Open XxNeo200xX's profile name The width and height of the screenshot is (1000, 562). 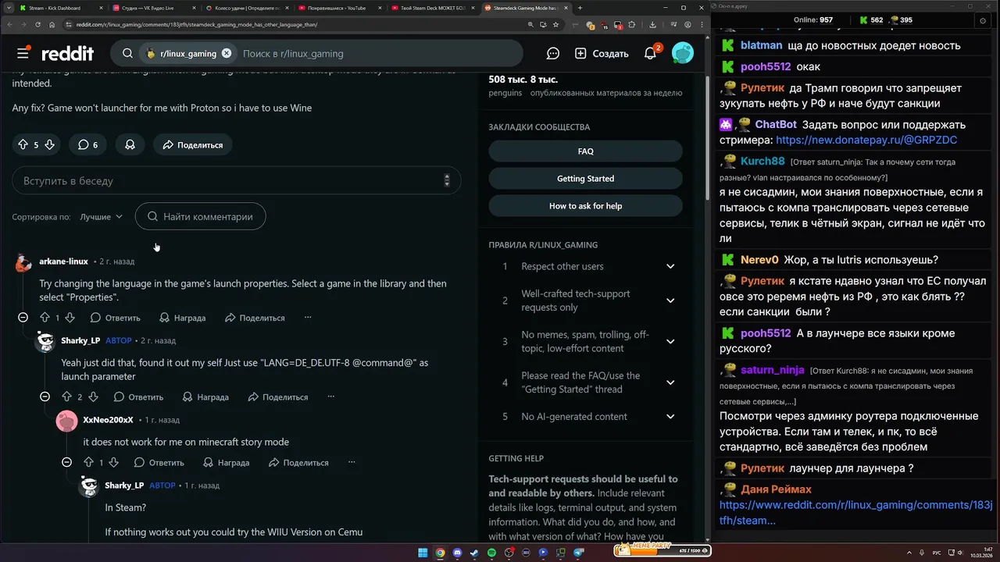point(108,420)
